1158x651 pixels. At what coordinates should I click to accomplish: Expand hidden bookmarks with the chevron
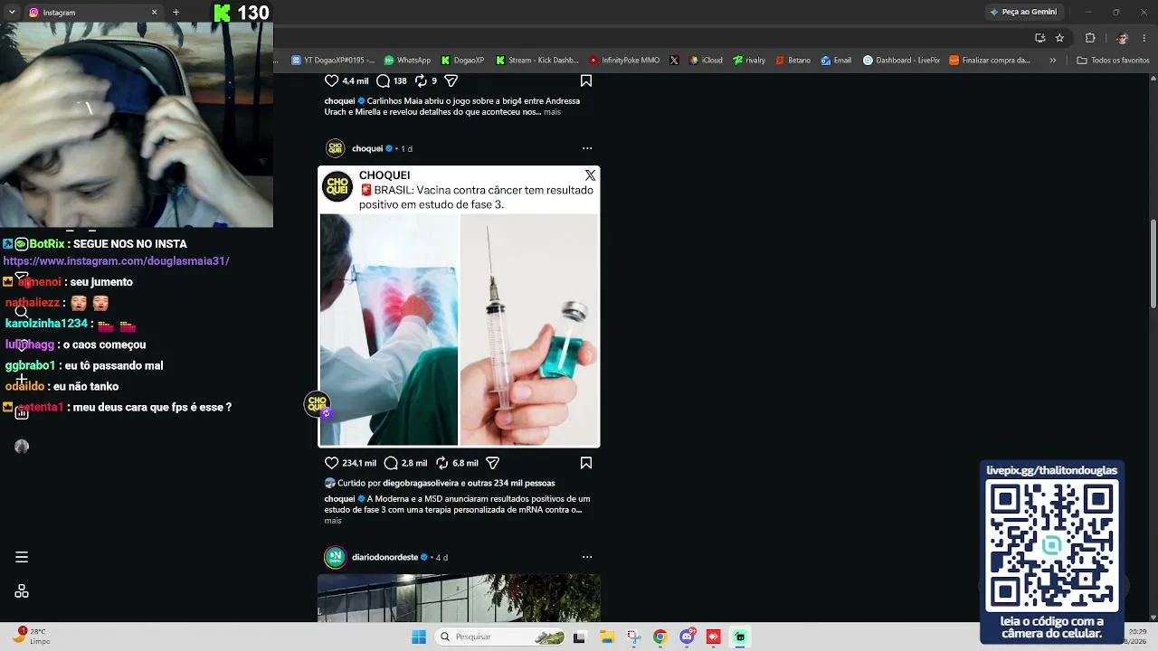point(1052,61)
